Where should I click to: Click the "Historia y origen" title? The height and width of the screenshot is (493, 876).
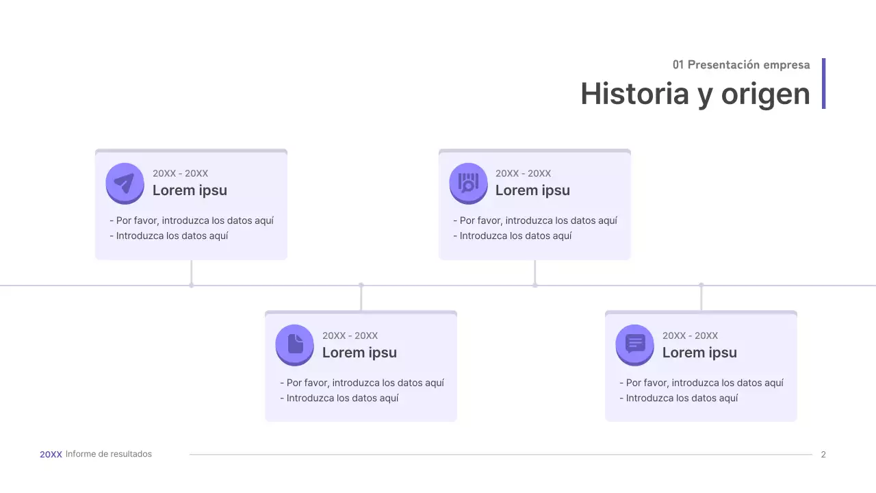pos(695,94)
